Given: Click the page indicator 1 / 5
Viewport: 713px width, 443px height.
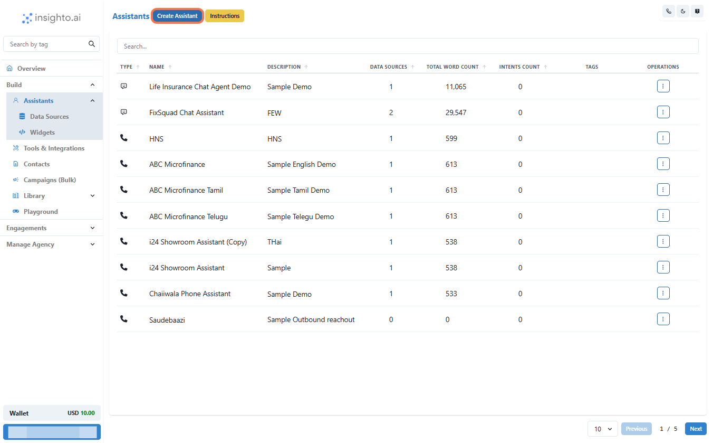Looking at the screenshot, I should coord(669,429).
